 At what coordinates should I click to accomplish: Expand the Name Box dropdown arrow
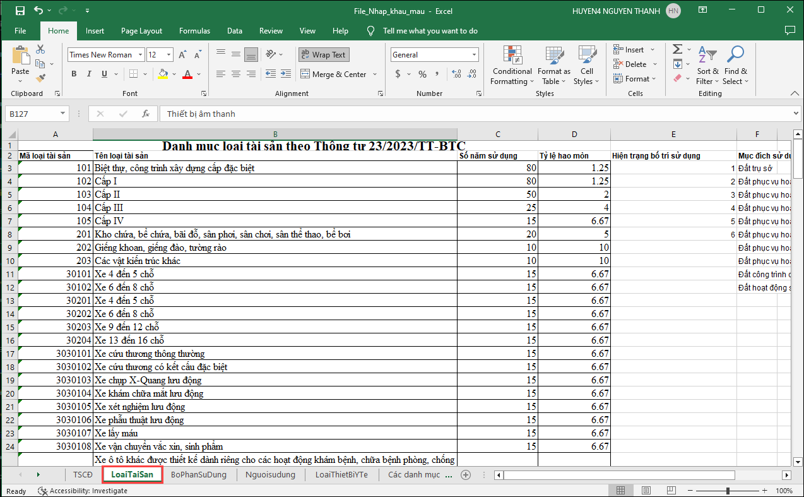(62, 114)
